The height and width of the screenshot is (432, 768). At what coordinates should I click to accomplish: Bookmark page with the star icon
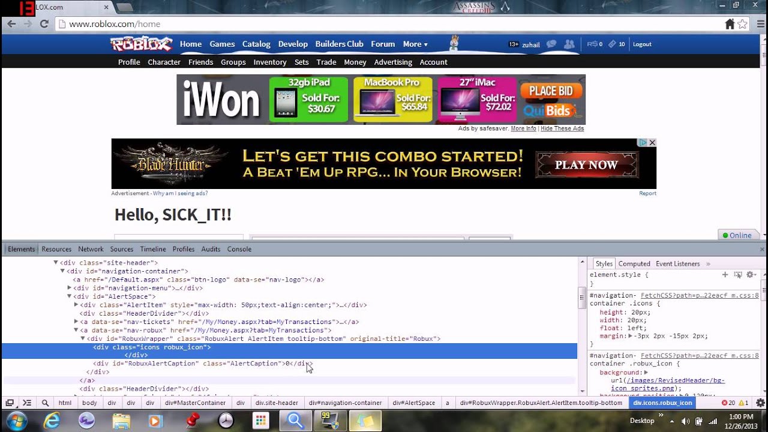743,24
